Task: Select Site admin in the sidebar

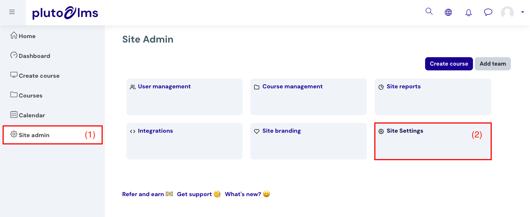Action: pyautogui.click(x=52, y=135)
